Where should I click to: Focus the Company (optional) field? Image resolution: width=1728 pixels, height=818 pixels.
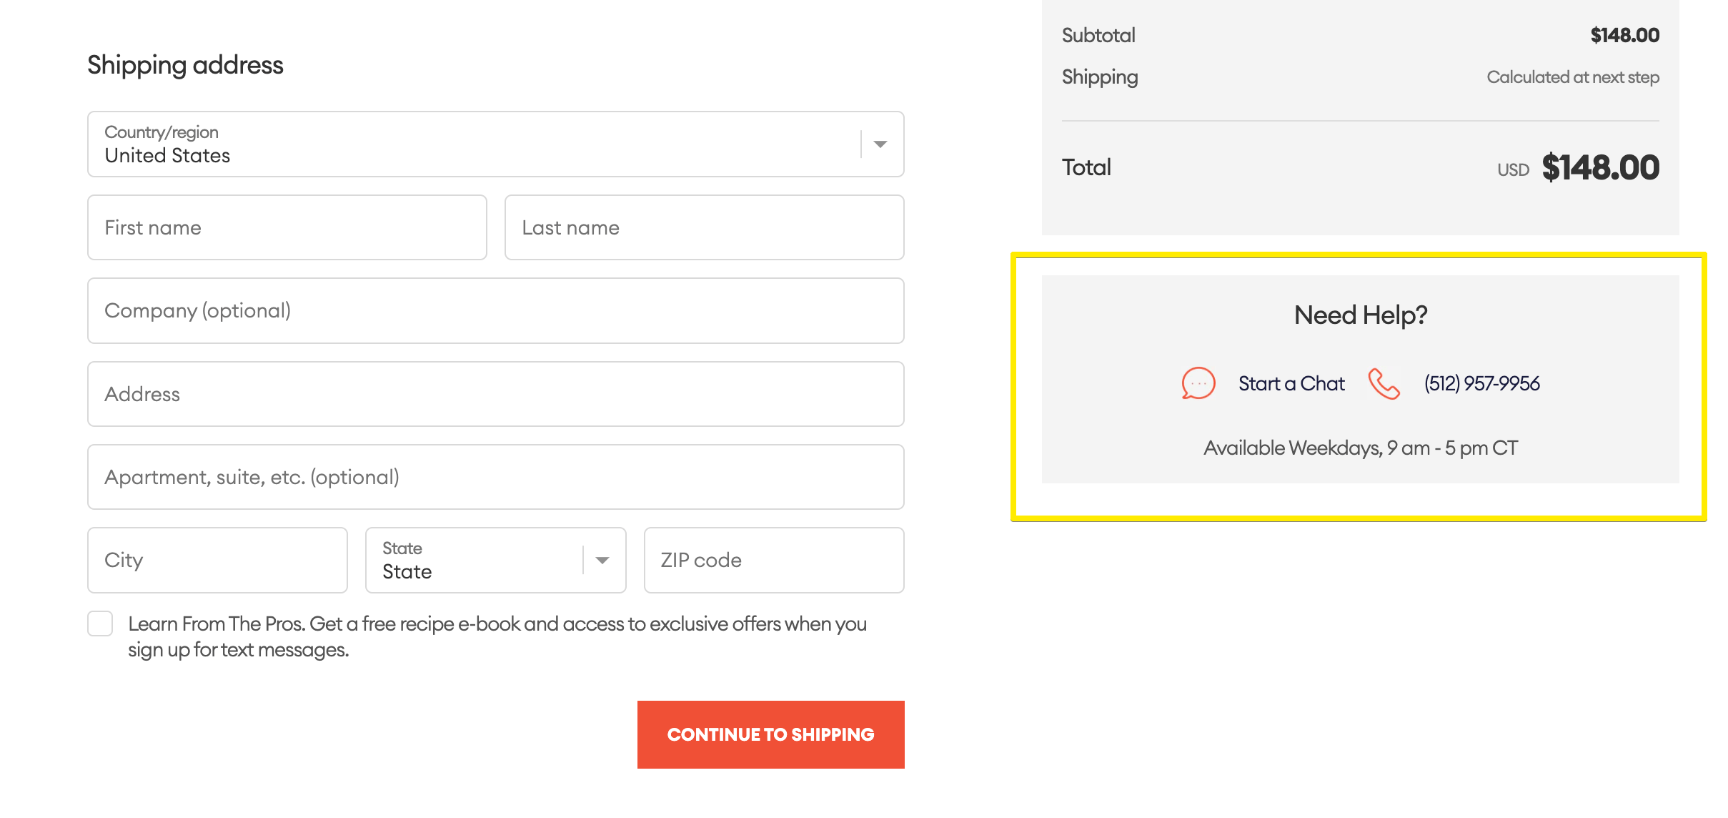pyautogui.click(x=495, y=311)
